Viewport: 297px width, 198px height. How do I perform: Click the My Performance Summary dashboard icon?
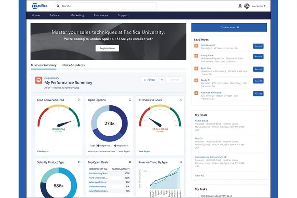39,80
